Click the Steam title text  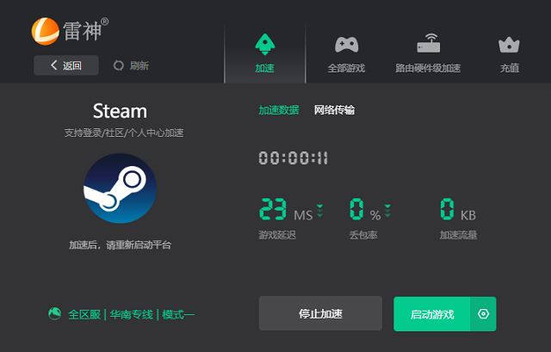[121, 111]
